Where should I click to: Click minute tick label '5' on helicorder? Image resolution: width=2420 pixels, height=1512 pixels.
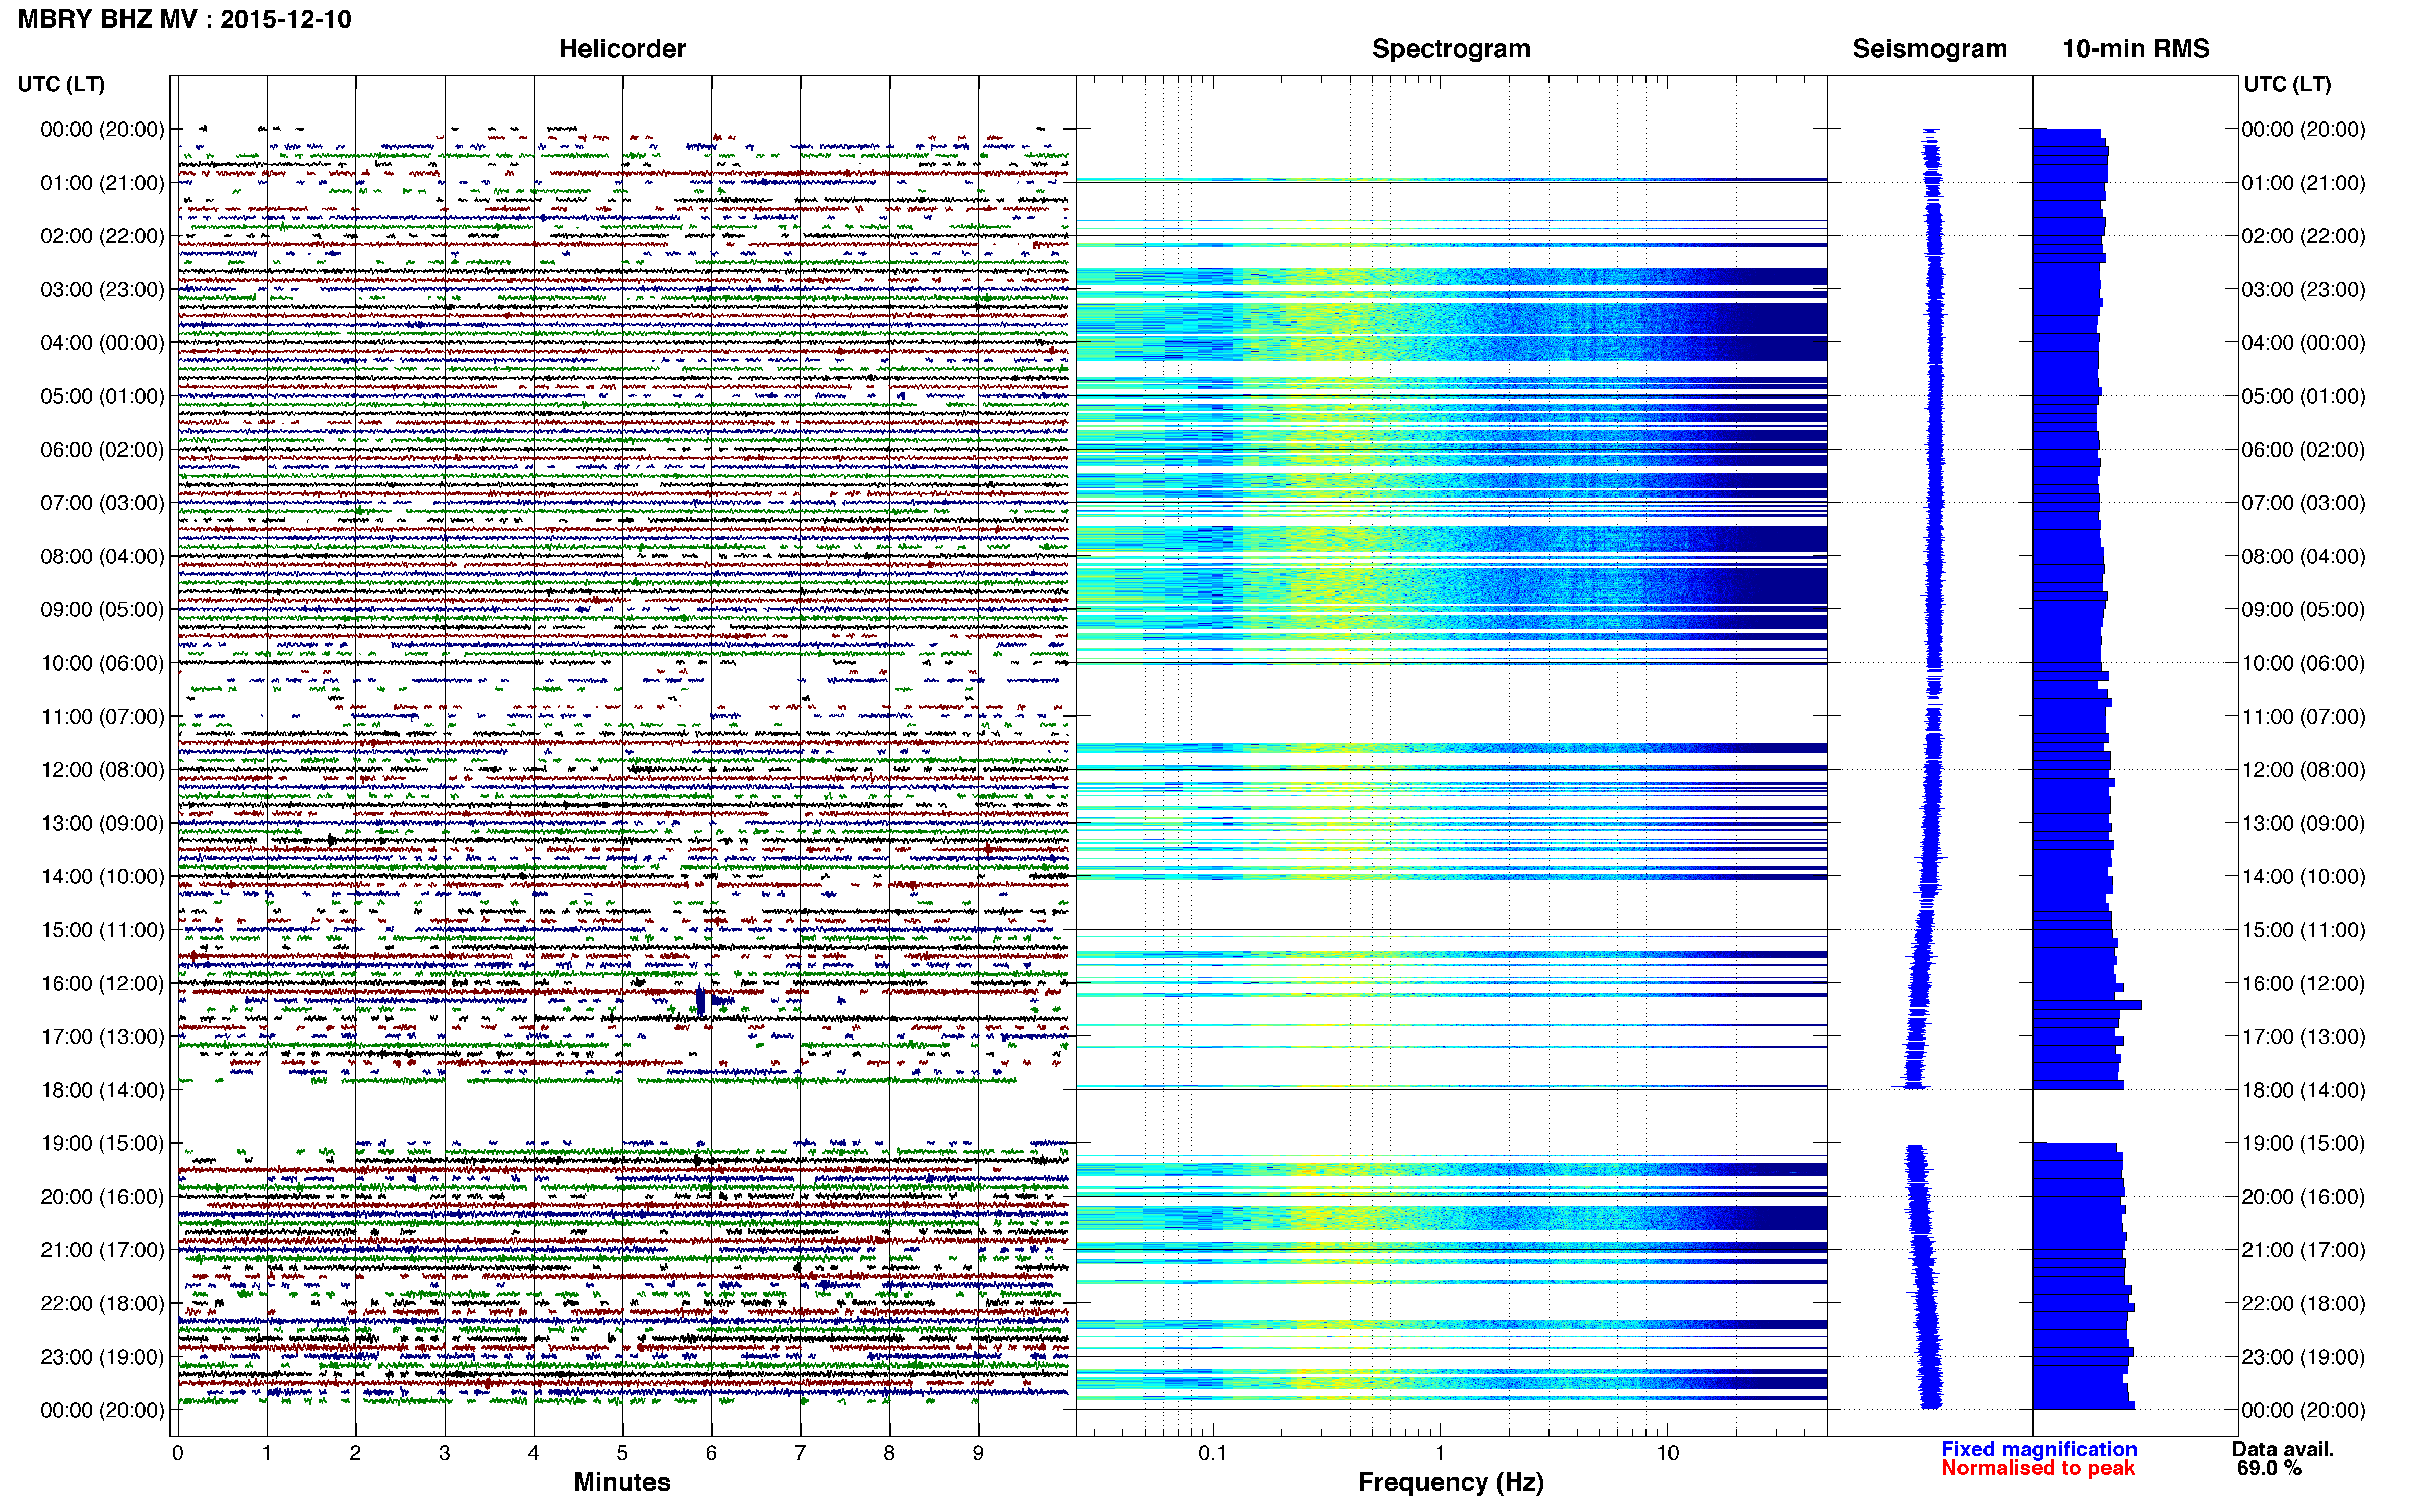[x=622, y=1454]
